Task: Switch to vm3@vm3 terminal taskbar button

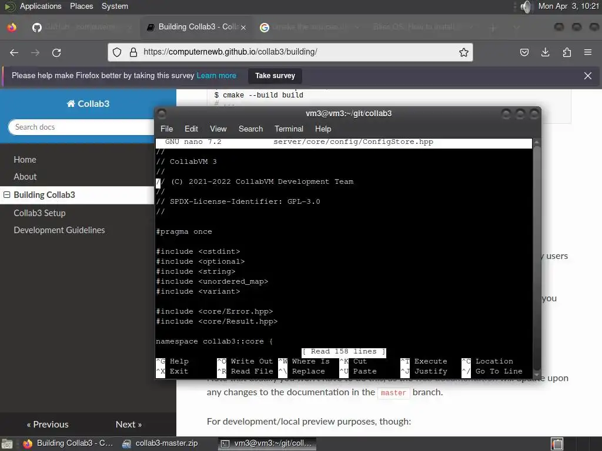Action: [x=267, y=443]
